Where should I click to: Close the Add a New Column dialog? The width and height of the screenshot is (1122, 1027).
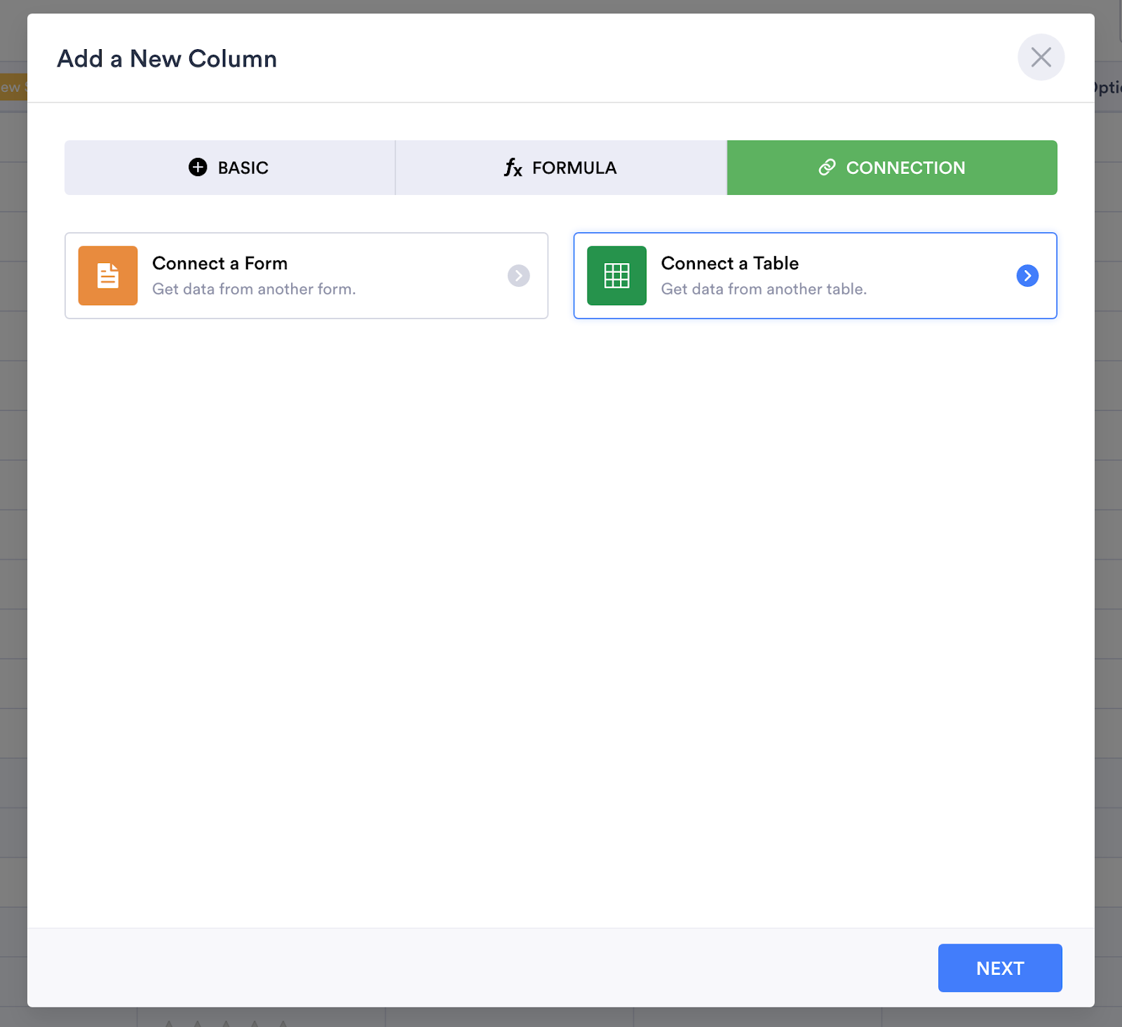(x=1041, y=58)
